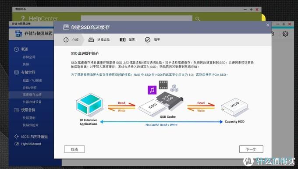298x169 pixels.
Task: Click the 取消 button
Action: 74,149
